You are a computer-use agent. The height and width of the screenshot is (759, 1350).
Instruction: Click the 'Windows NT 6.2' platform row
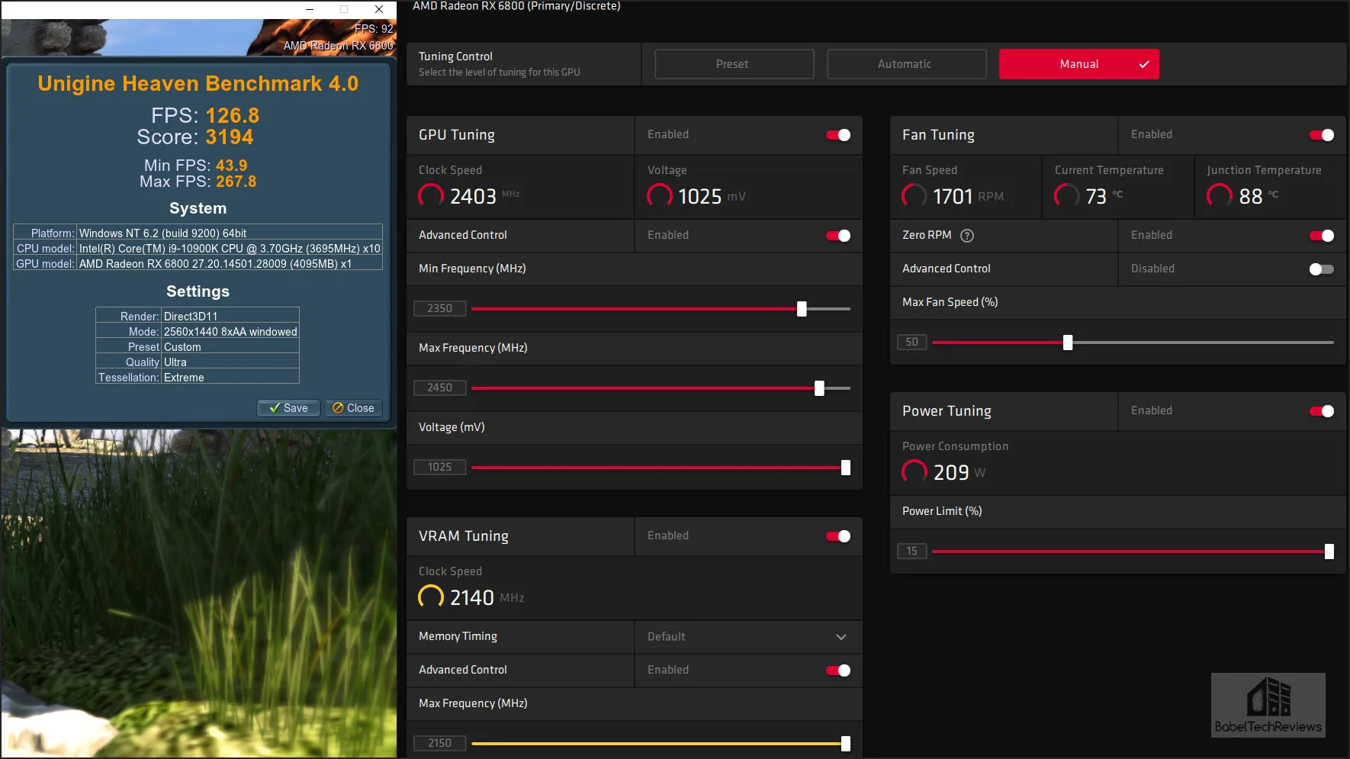click(x=198, y=233)
